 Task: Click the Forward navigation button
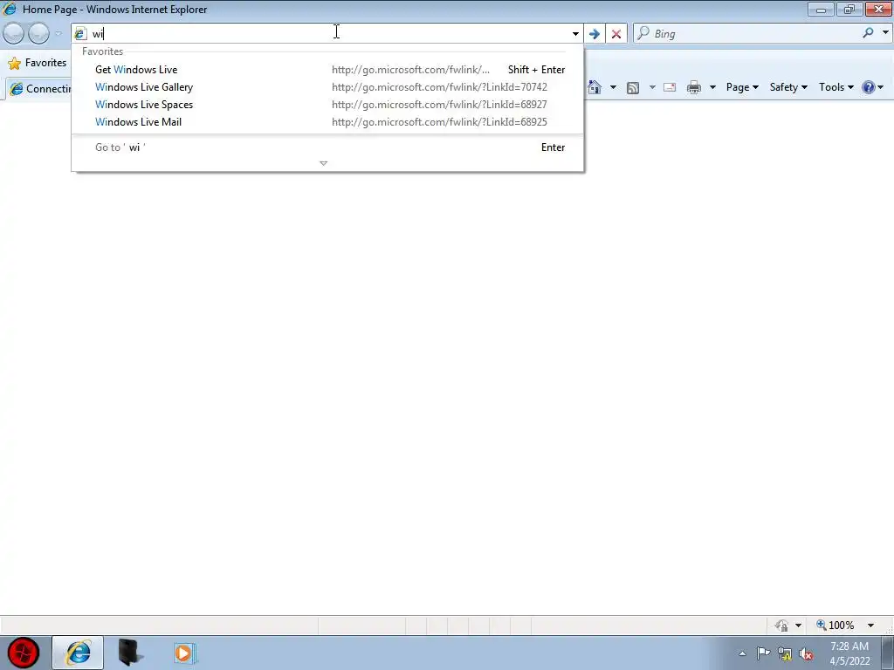[38, 34]
